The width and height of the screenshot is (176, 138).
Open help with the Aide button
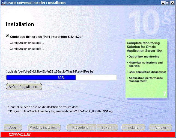point(13,128)
